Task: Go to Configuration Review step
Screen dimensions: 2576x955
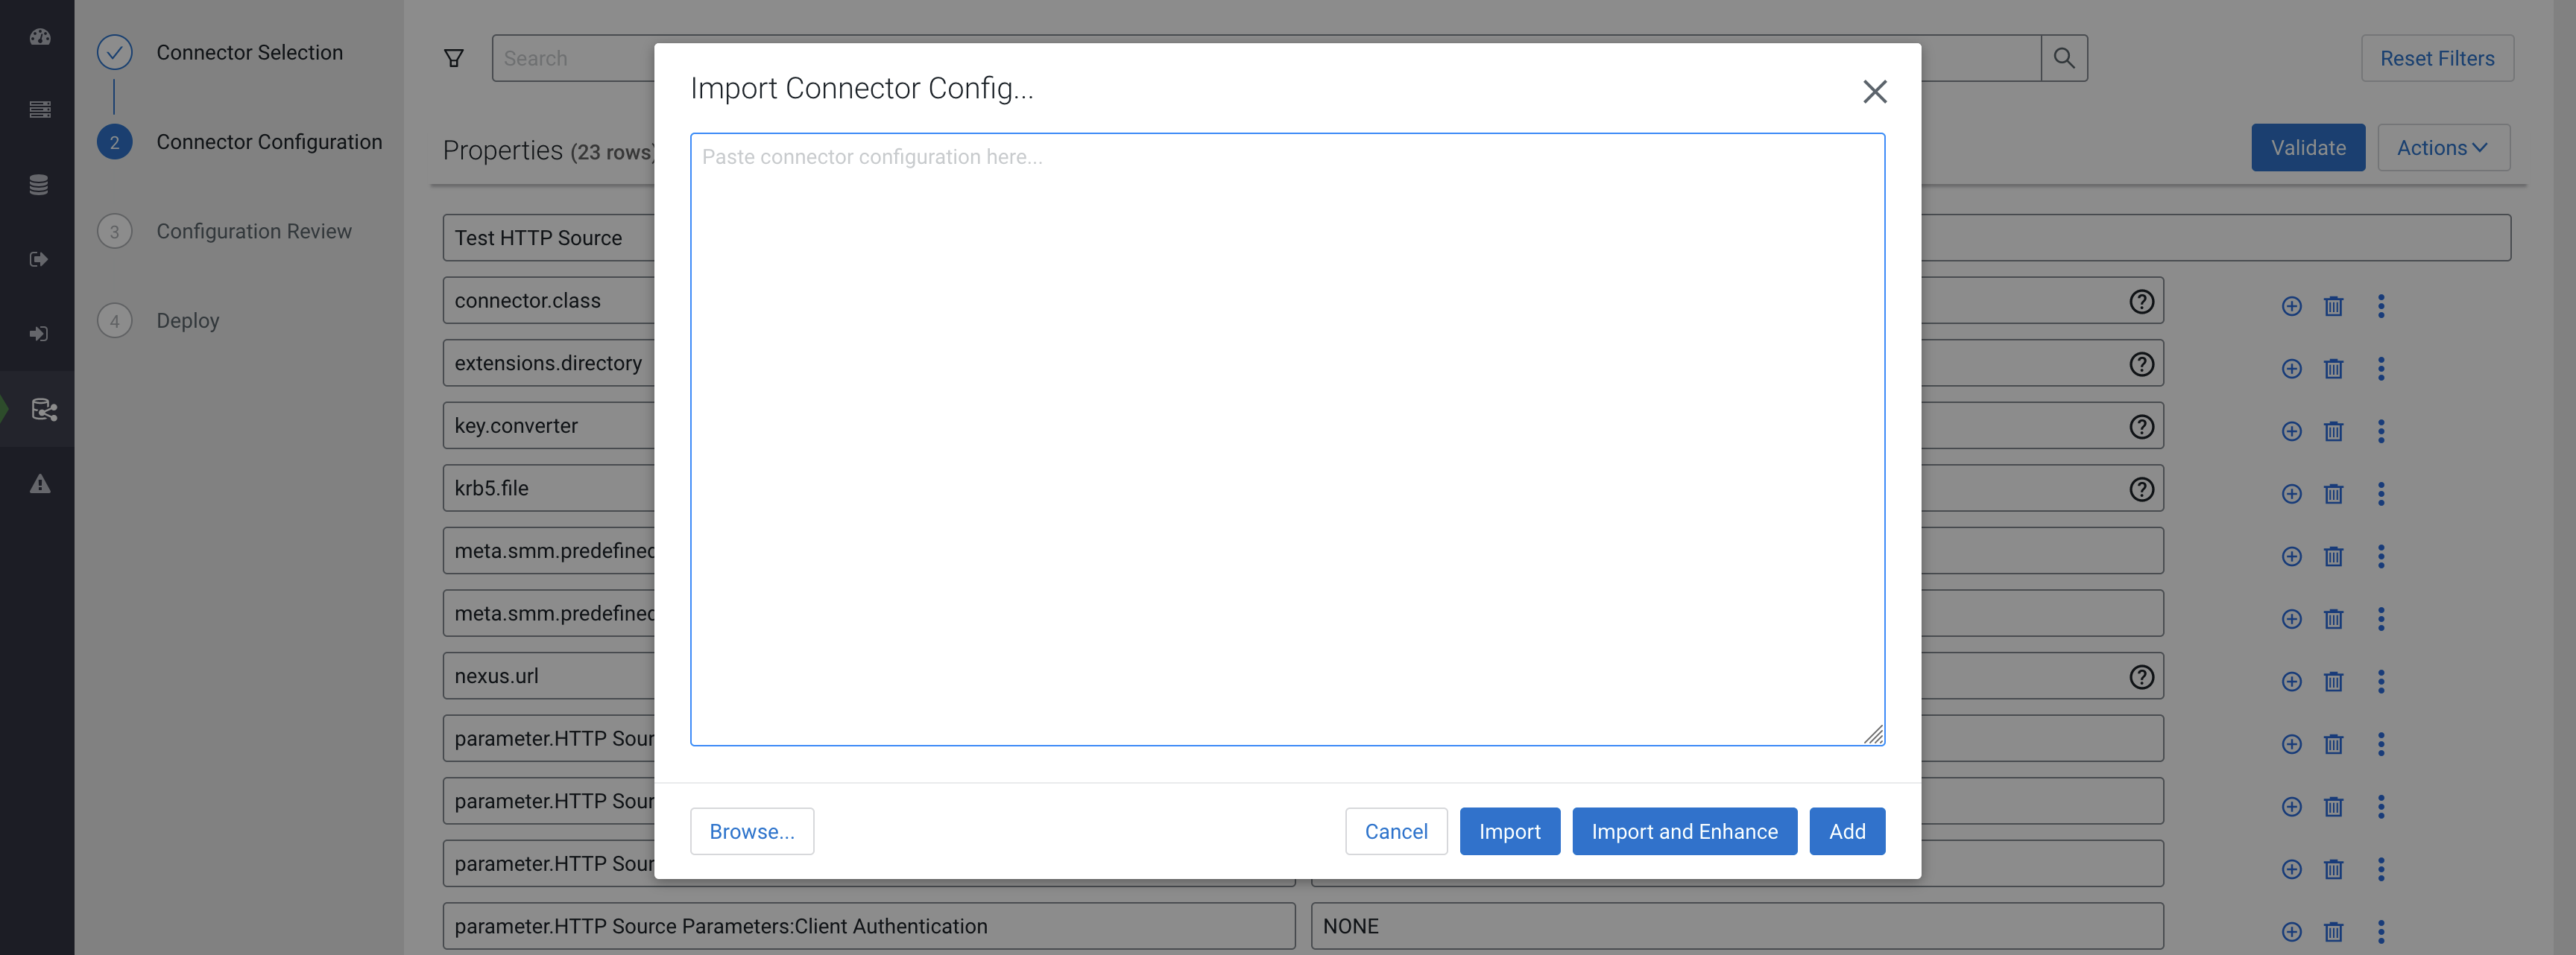Action: (253, 232)
